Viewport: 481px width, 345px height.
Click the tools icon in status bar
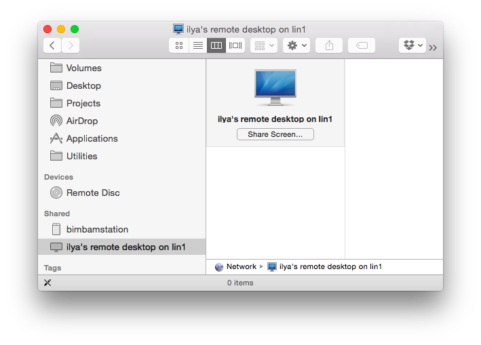(x=47, y=283)
